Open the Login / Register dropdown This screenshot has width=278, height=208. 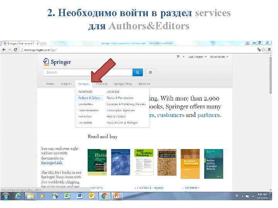click(197, 57)
